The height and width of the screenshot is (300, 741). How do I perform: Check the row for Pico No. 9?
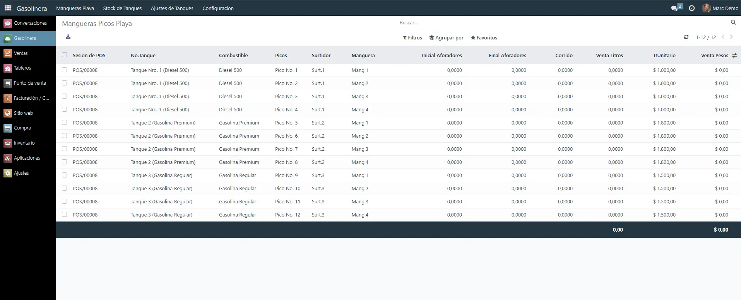(64, 175)
